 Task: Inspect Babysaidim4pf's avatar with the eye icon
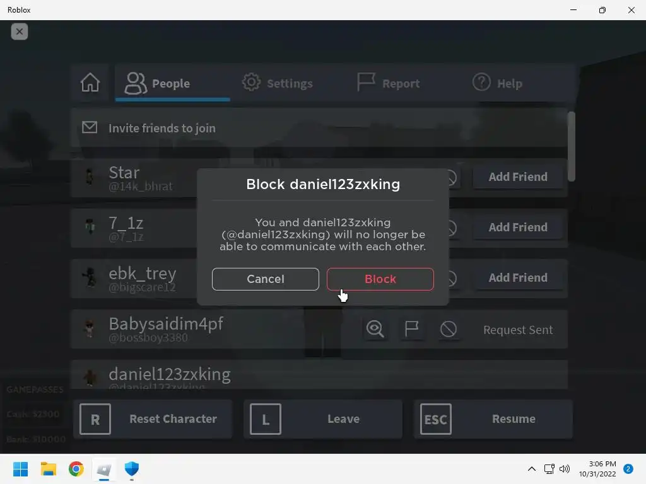(375, 329)
